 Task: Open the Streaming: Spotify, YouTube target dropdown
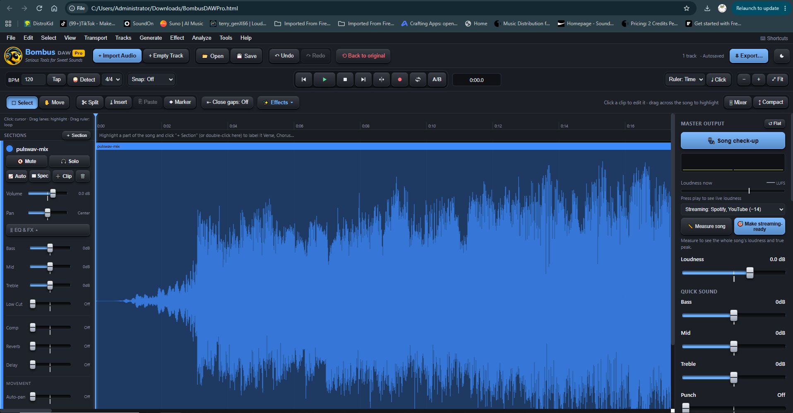pos(733,209)
